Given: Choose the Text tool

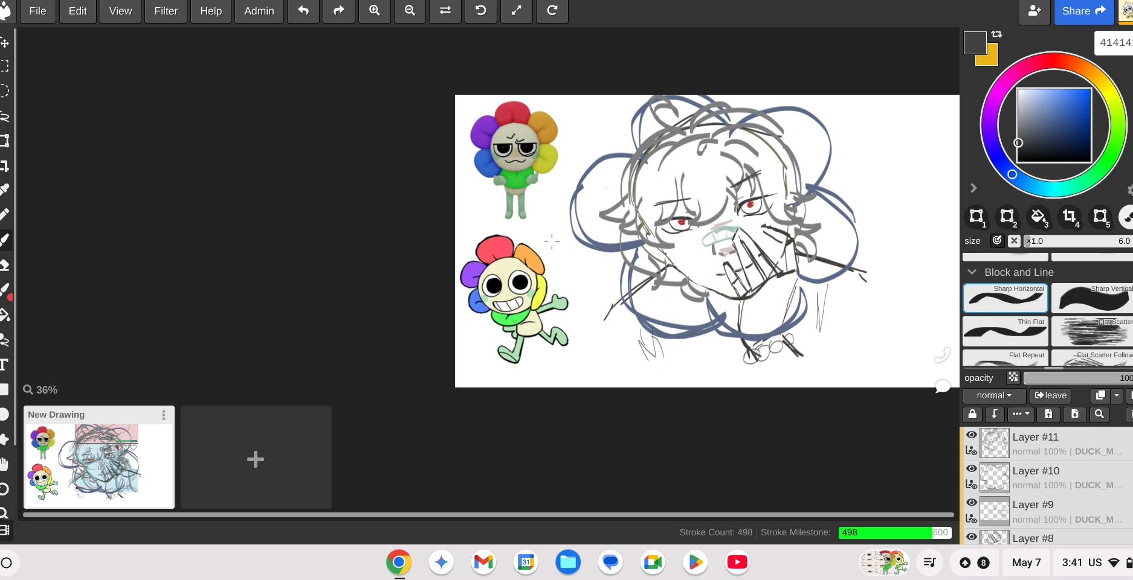Looking at the screenshot, I should tap(4, 365).
